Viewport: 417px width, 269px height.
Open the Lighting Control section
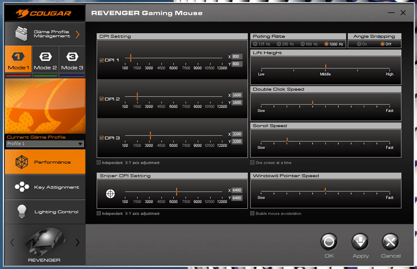45,212
